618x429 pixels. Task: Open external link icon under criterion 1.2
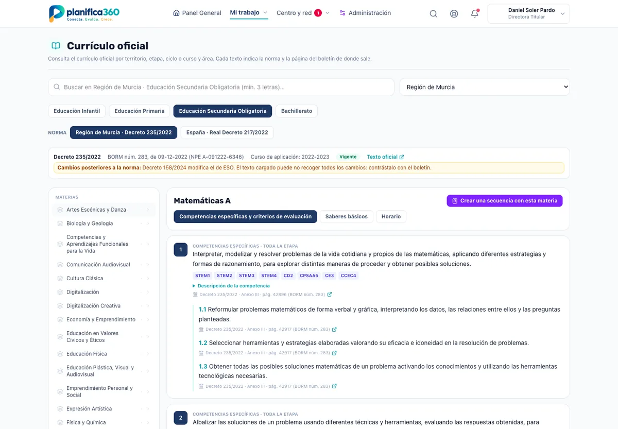(x=334, y=353)
